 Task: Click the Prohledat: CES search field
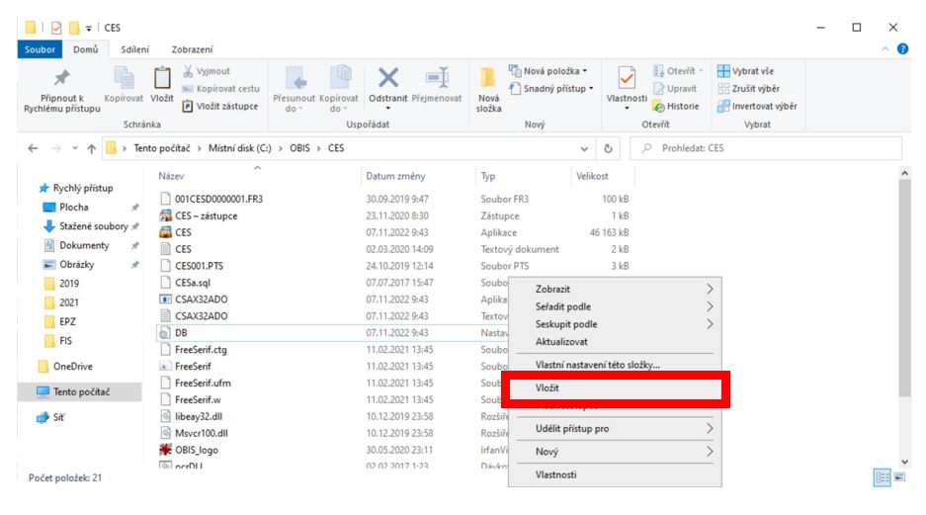point(771,148)
